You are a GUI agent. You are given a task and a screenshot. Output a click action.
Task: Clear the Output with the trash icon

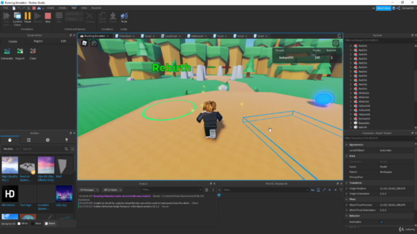(x=207, y=190)
